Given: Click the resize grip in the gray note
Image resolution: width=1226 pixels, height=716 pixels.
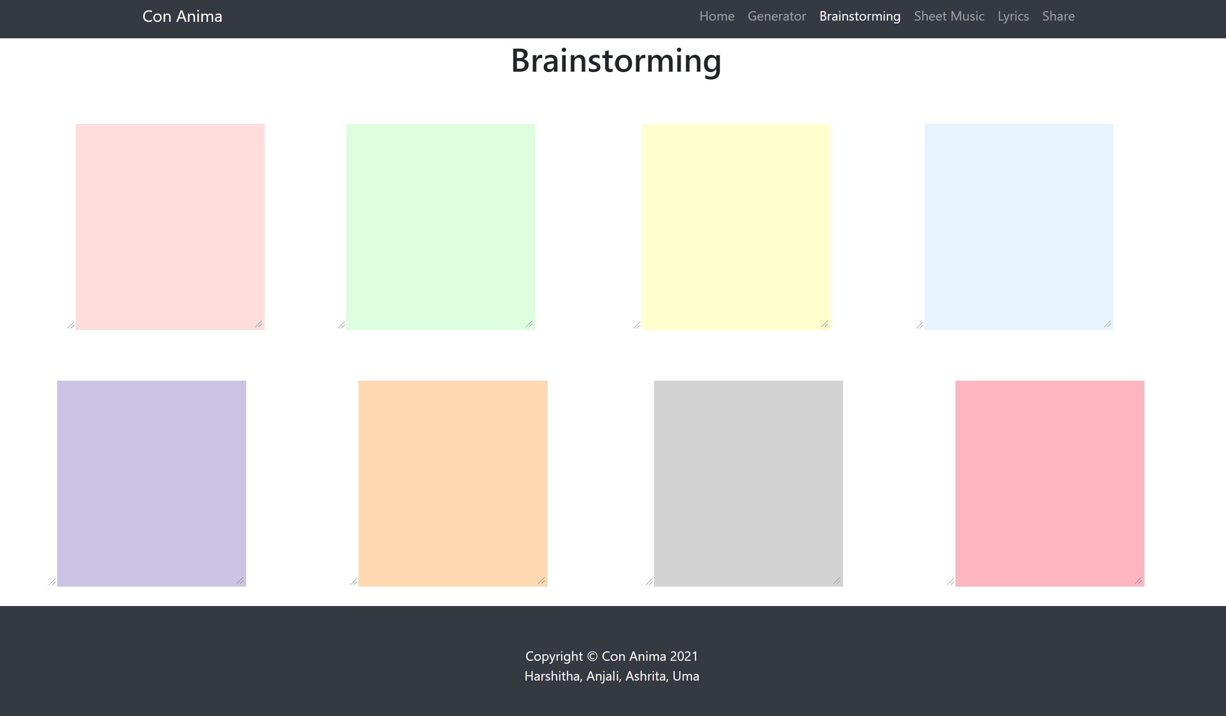Looking at the screenshot, I should (837, 581).
